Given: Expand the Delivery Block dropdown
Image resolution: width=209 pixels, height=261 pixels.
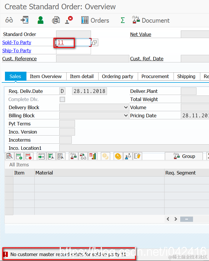Looking at the screenshot, I should (126, 107).
